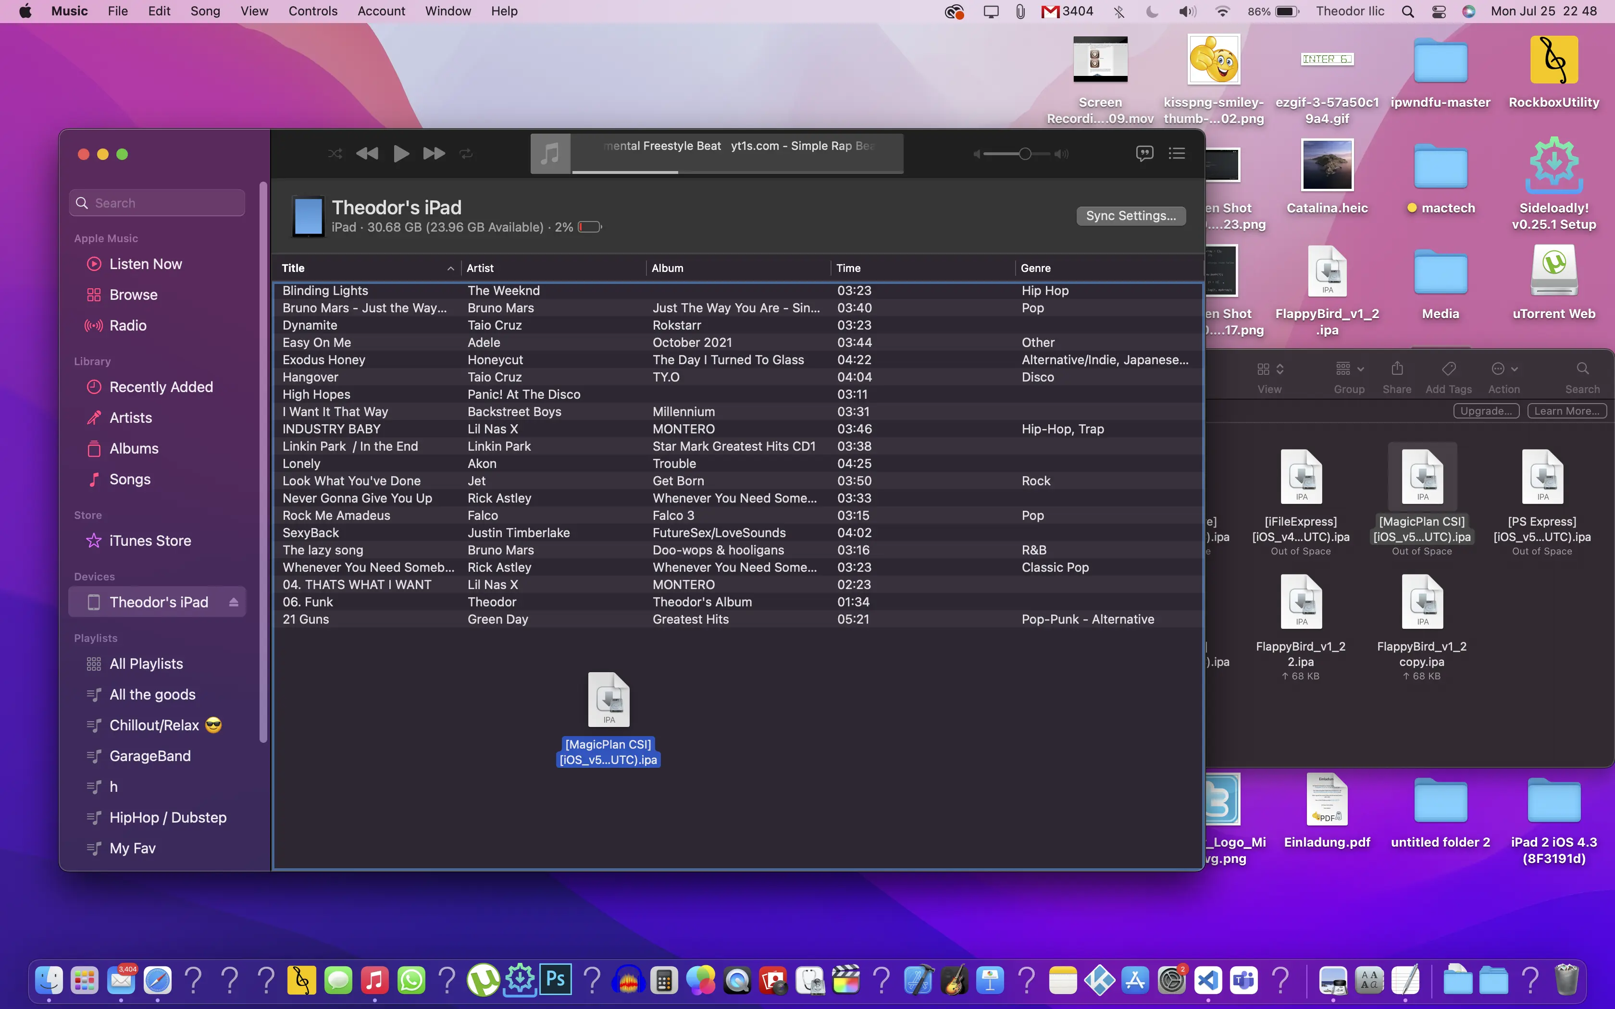Click Finder window Search icon
Viewport: 1615px width, 1009px height.
click(x=1582, y=369)
